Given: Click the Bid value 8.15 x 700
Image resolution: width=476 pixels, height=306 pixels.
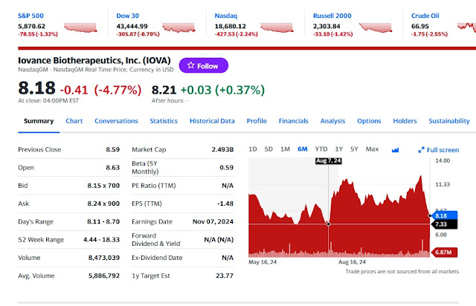Looking at the screenshot, I should [103, 186].
